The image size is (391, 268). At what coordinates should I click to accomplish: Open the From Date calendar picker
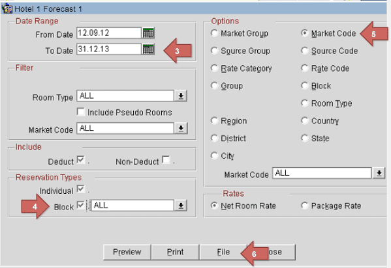click(x=148, y=33)
